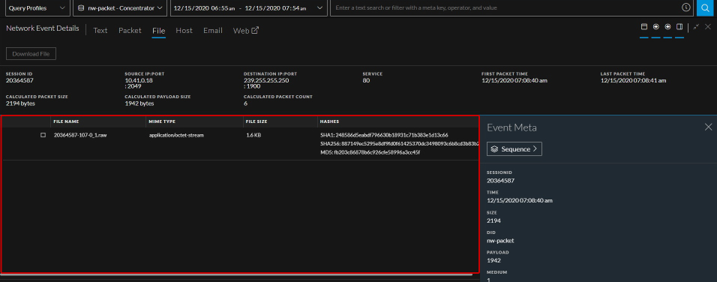Click the 1.6 KB file size cell
The height and width of the screenshot is (282, 717).
253,135
